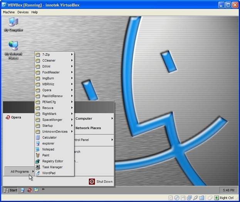Screen dimensions: 240x202
Task: Launch Notepad from programs list
Action: point(54,149)
